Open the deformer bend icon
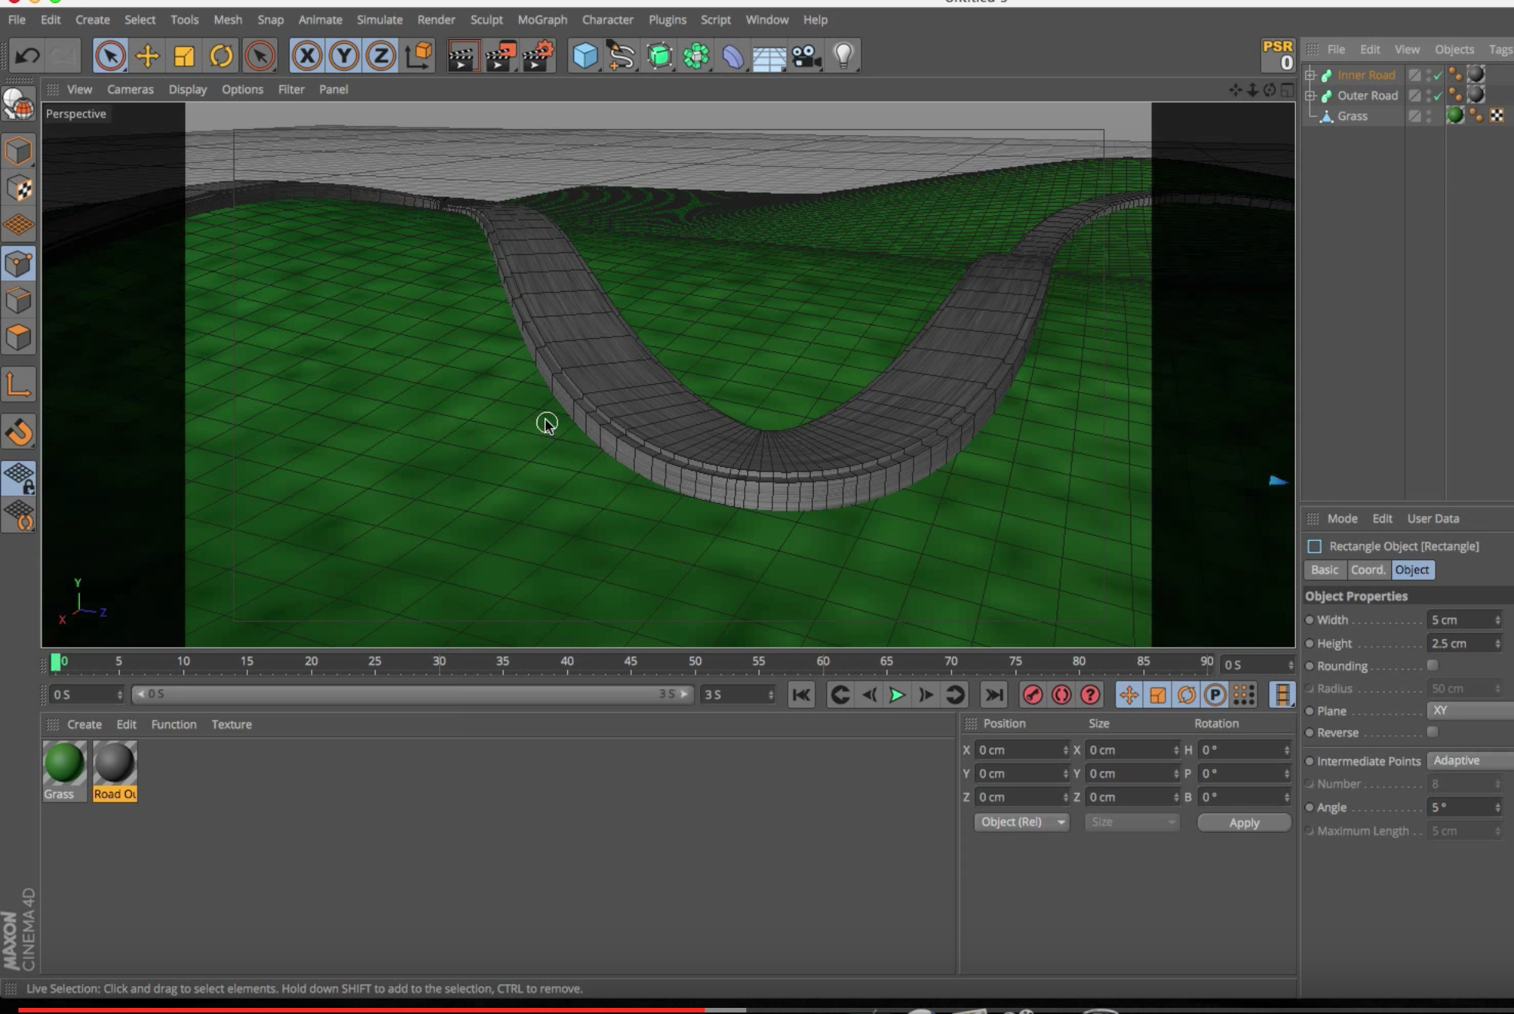The height and width of the screenshot is (1014, 1514). pyautogui.click(x=733, y=55)
